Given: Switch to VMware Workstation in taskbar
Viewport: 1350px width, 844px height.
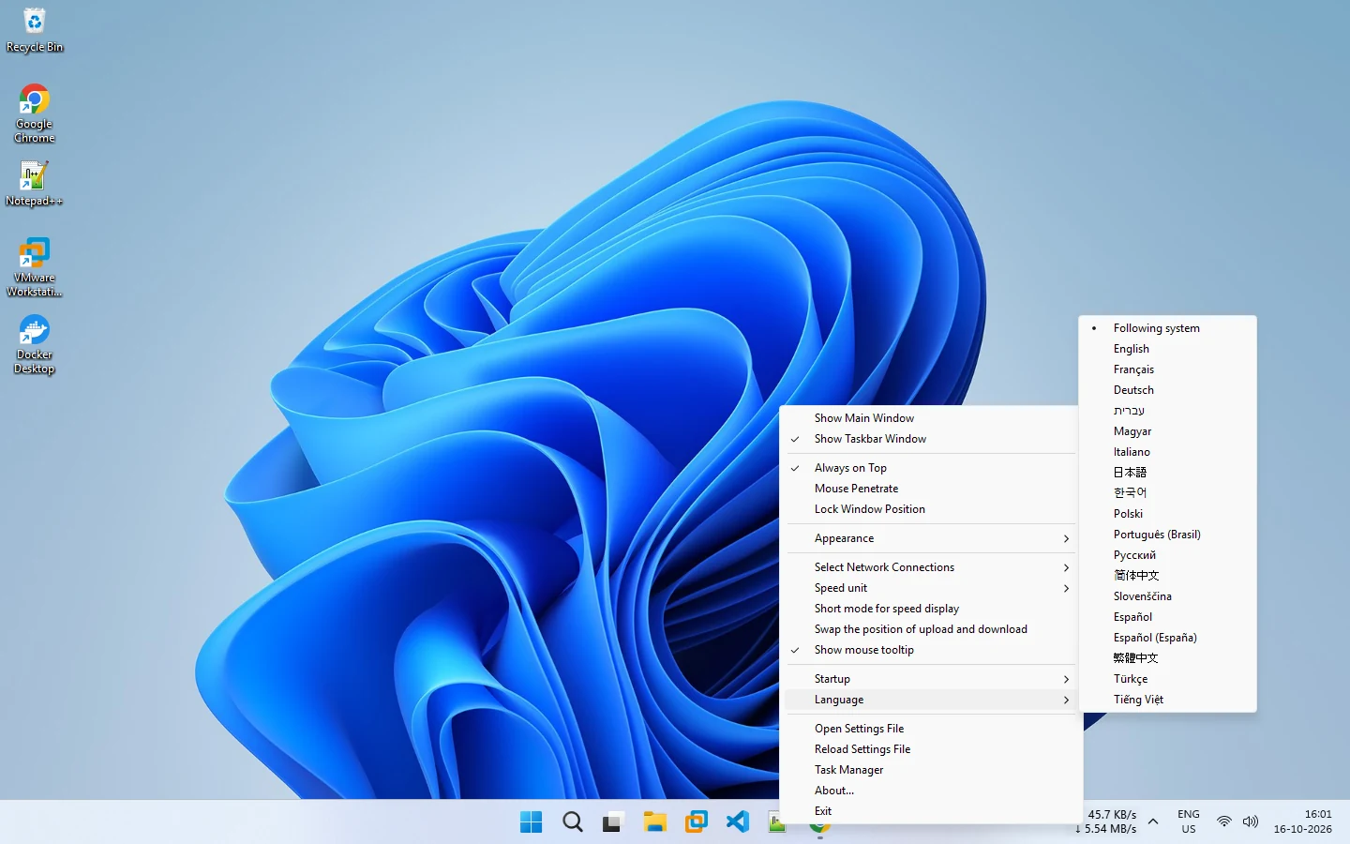Looking at the screenshot, I should pyautogui.click(x=696, y=822).
